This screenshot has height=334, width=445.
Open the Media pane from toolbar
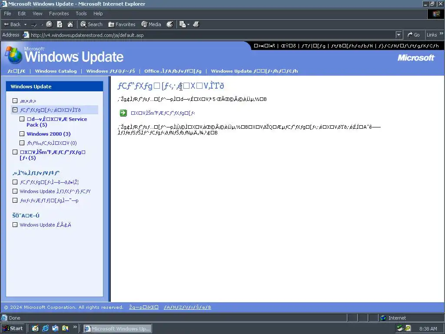tap(151, 24)
